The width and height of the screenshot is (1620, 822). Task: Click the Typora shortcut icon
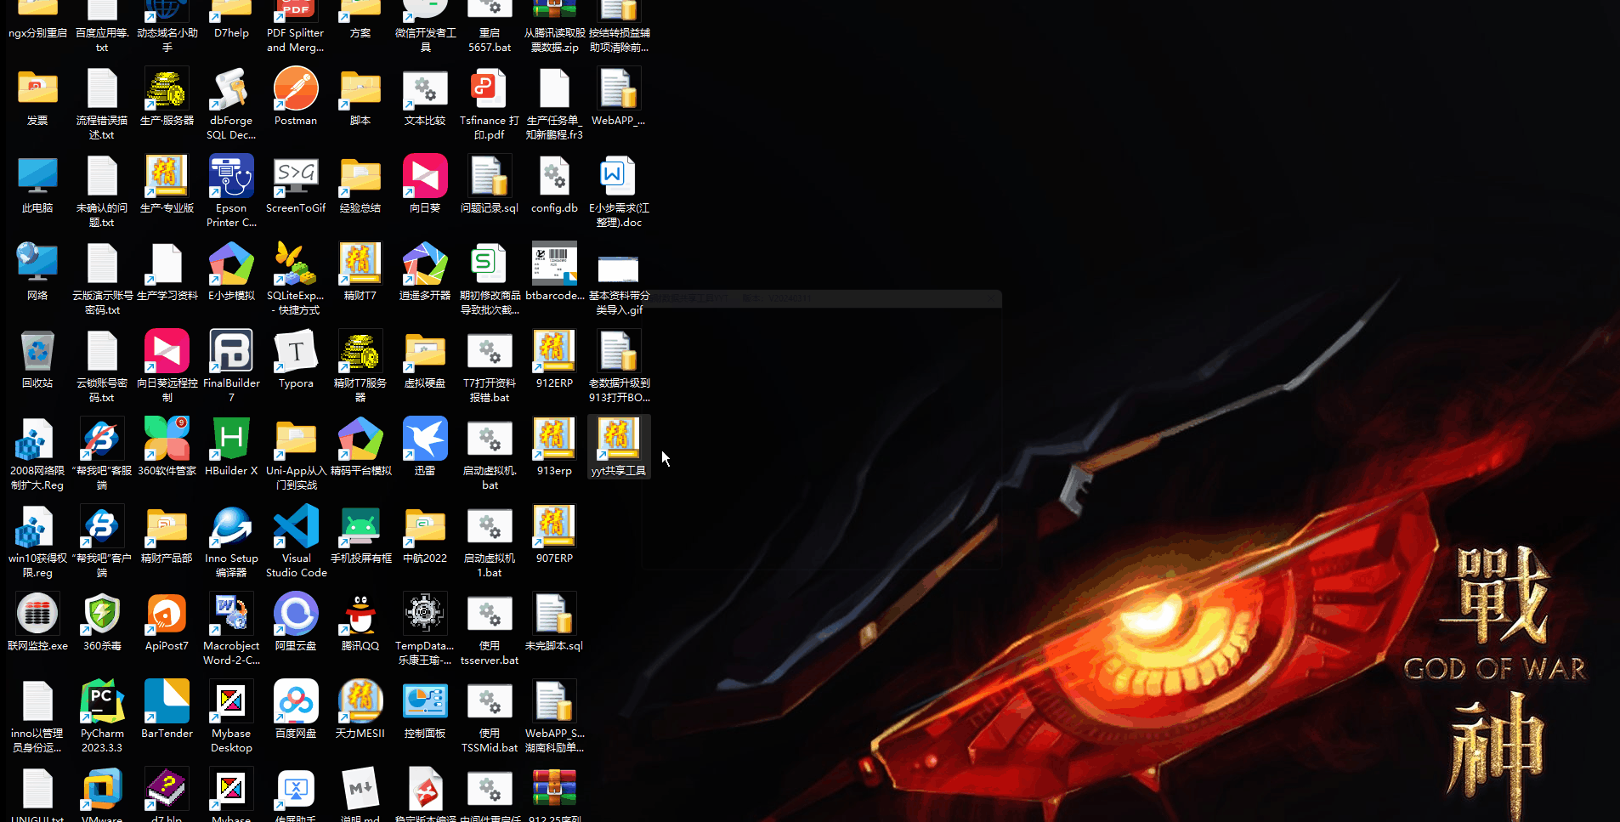(296, 352)
